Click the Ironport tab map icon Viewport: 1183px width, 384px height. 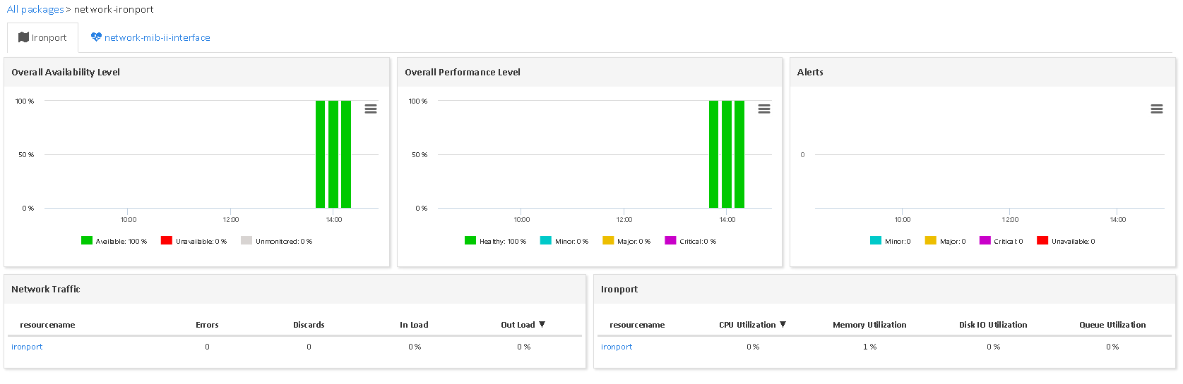(23, 37)
